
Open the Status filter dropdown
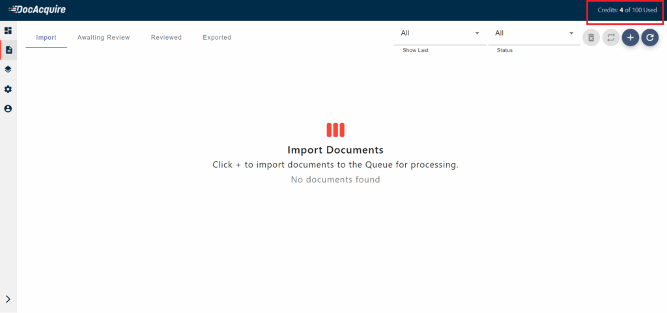533,33
